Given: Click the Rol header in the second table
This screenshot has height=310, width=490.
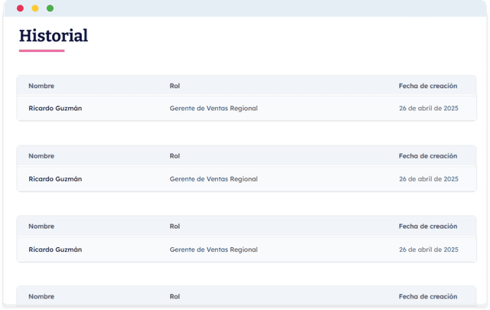Looking at the screenshot, I should 175,156.
